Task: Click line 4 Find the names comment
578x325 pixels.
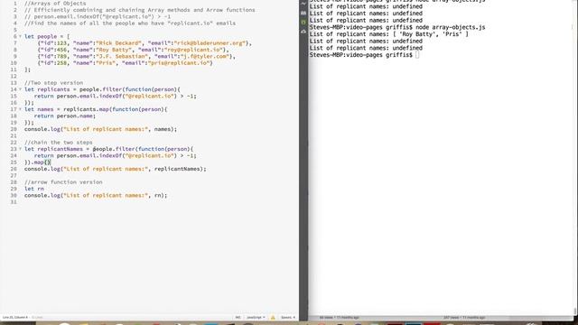Action: point(130,23)
